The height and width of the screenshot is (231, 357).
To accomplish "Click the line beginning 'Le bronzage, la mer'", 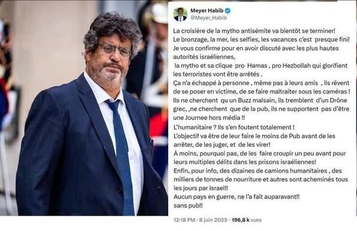I will click(261, 39).
